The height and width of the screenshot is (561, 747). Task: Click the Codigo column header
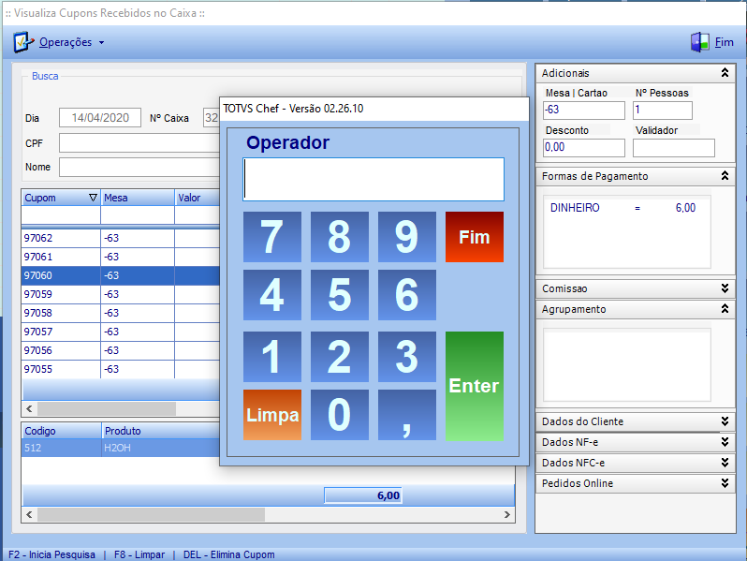61,431
